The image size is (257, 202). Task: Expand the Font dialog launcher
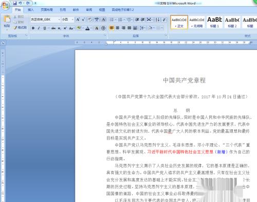[x=105, y=35]
